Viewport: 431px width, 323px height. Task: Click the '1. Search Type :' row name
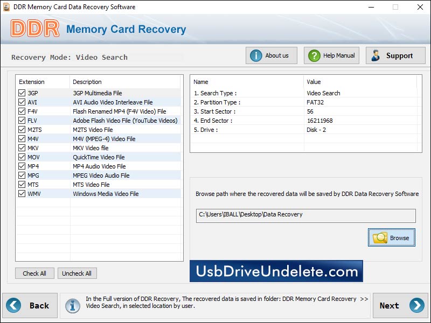point(215,93)
